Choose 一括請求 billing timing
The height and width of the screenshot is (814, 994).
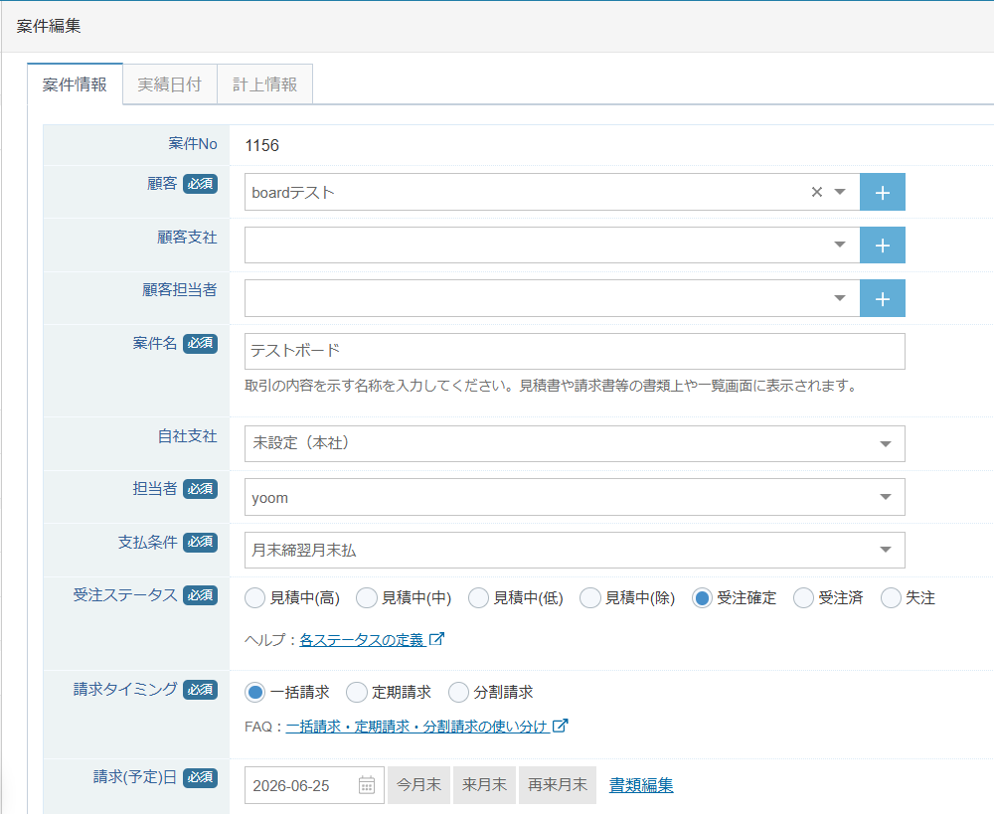pyautogui.click(x=254, y=693)
